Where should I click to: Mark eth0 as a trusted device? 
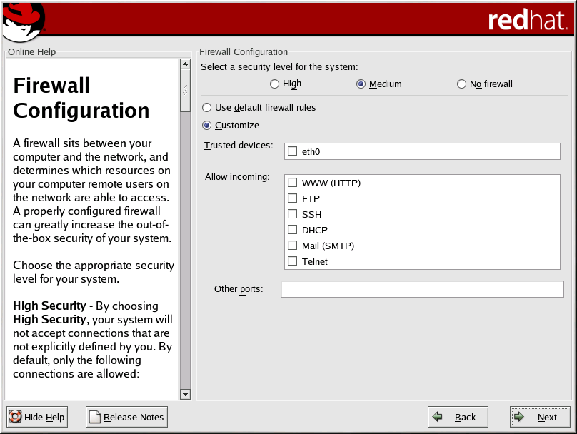pos(292,151)
